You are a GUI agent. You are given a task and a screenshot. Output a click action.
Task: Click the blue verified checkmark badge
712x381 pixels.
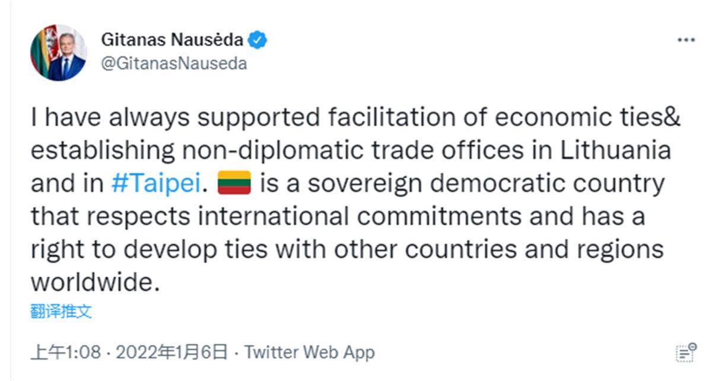[x=258, y=40]
